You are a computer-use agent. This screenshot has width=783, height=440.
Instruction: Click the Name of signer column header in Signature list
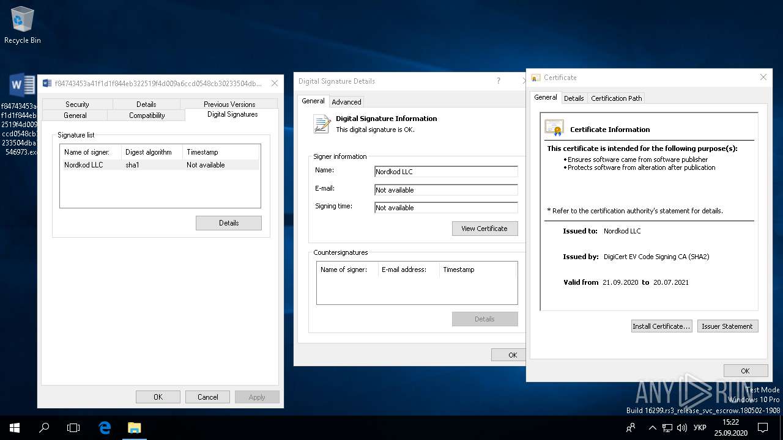91,152
